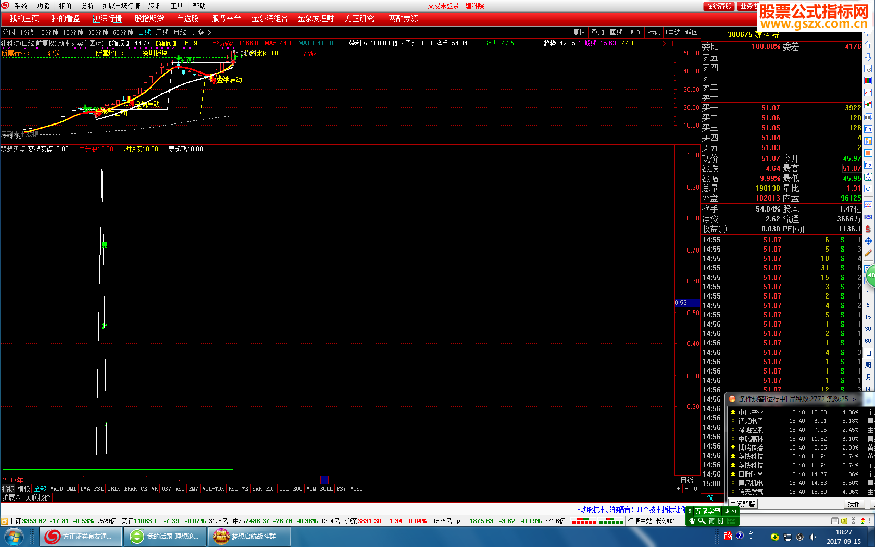The image size is (875, 547).
Task: Switch chart to 1分钟 period
Action: coord(29,32)
